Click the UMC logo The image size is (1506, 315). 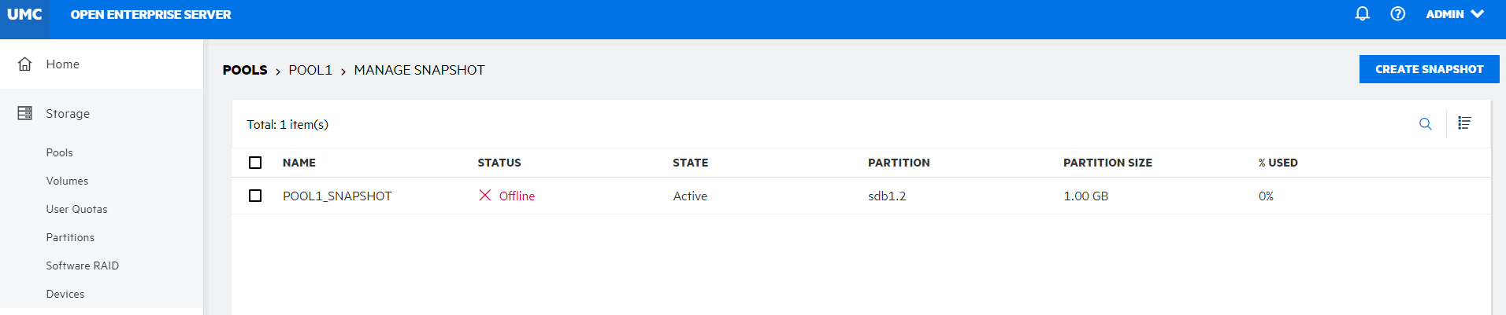(24, 15)
